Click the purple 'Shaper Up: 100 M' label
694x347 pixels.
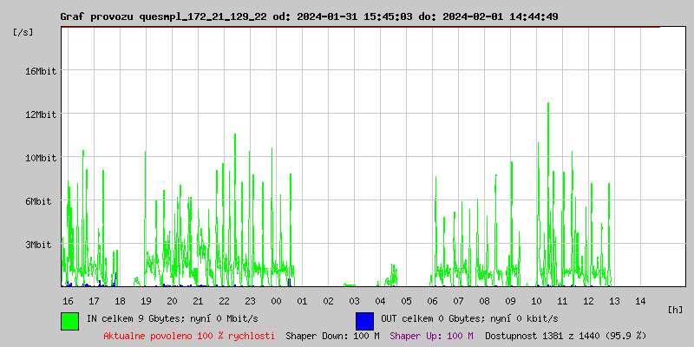[x=432, y=335]
